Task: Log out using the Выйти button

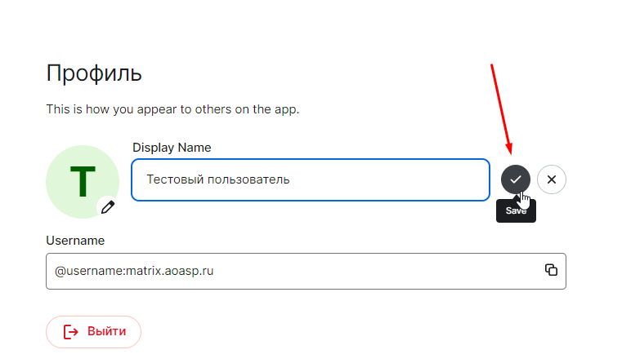Action: 94,332
